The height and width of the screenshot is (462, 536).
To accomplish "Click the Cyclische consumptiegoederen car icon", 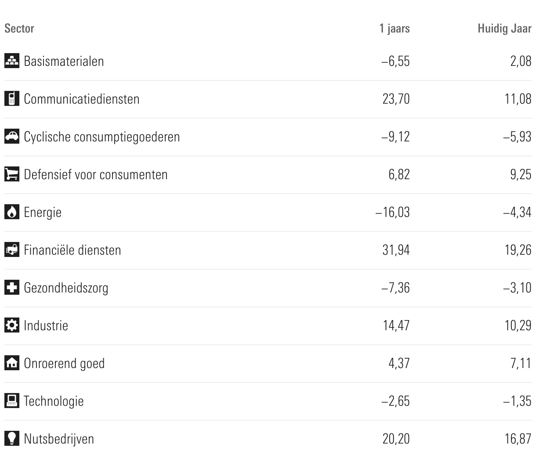I will [x=12, y=136].
